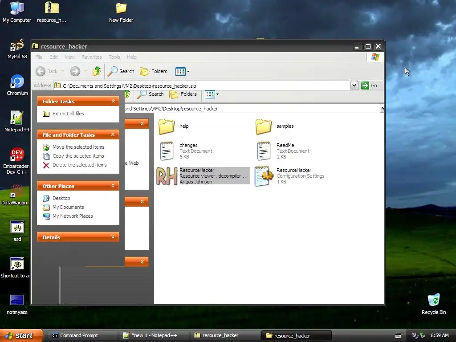Launch Embarcadero Dev-C++ shortcut
The height and width of the screenshot is (342, 456).
tap(17, 160)
